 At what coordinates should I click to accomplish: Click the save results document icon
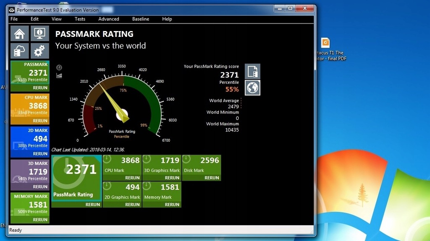(x=252, y=72)
